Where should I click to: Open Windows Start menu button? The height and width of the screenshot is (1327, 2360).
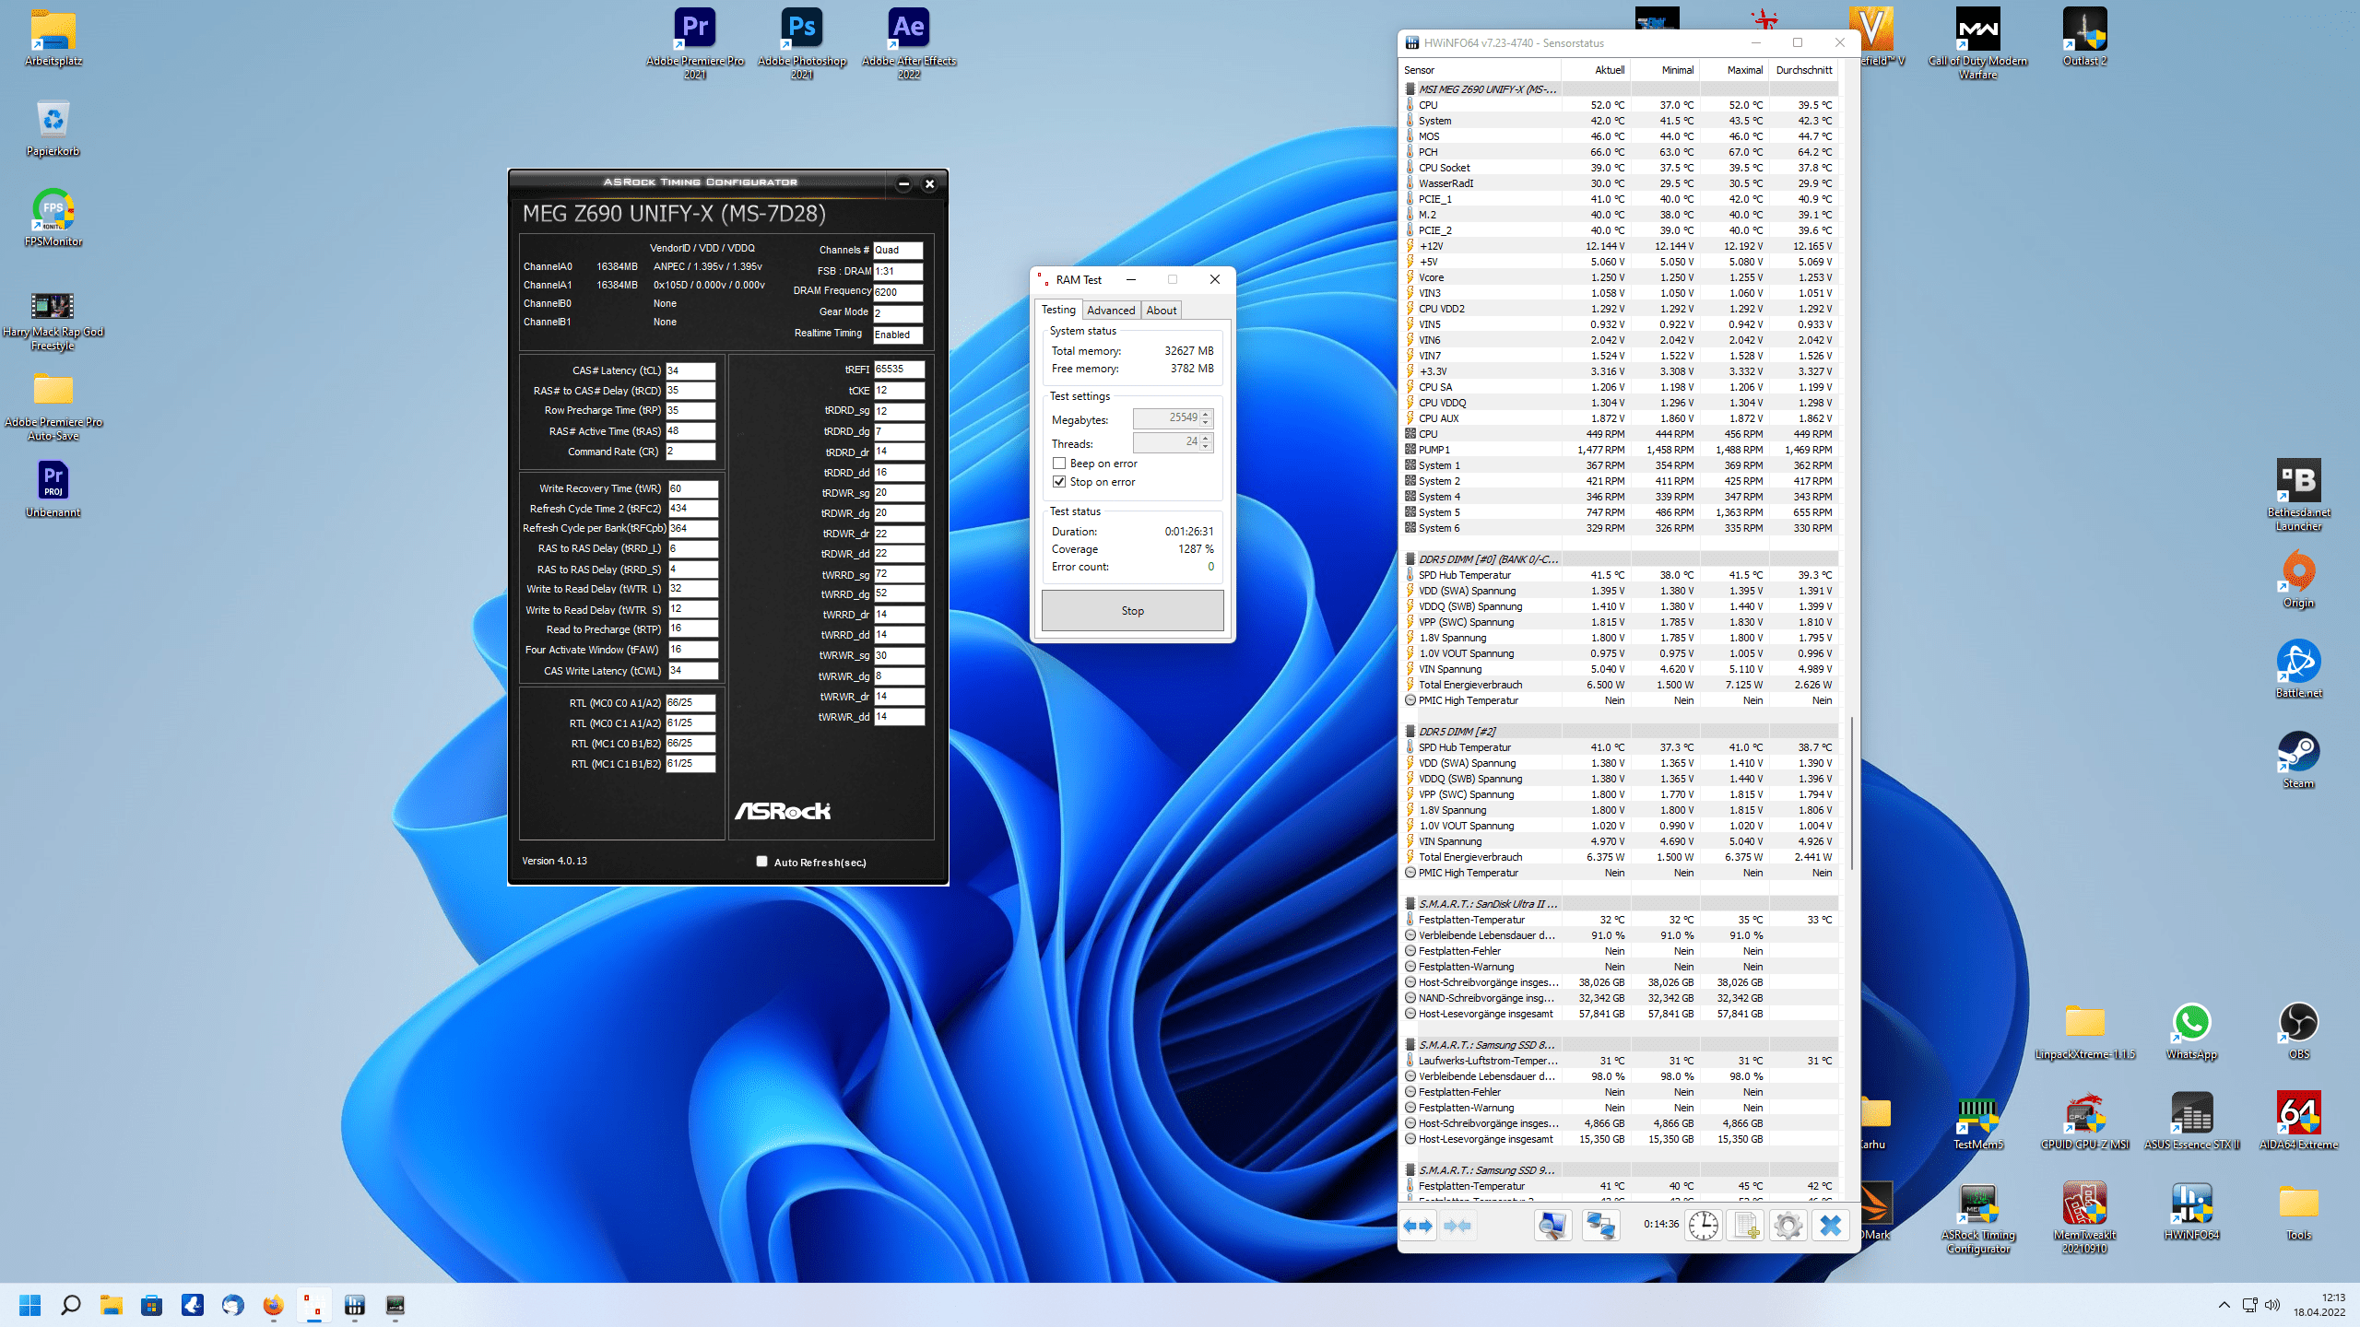[30, 1305]
